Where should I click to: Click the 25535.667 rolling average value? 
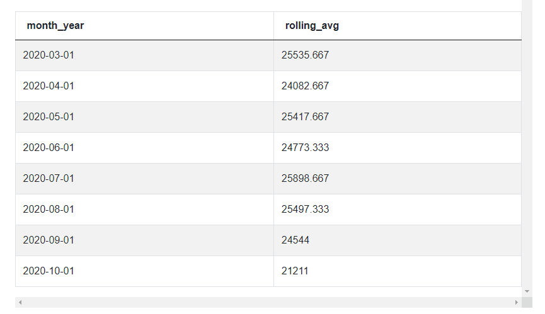pyautogui.click(x=305, y=55)
